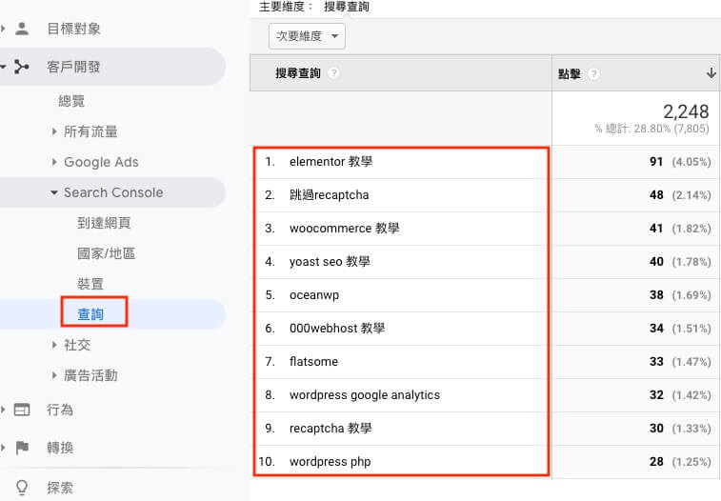
Task: Click the clicks value 34 (1.51%)
Action: pyautogui.click(x=680, y=329)
